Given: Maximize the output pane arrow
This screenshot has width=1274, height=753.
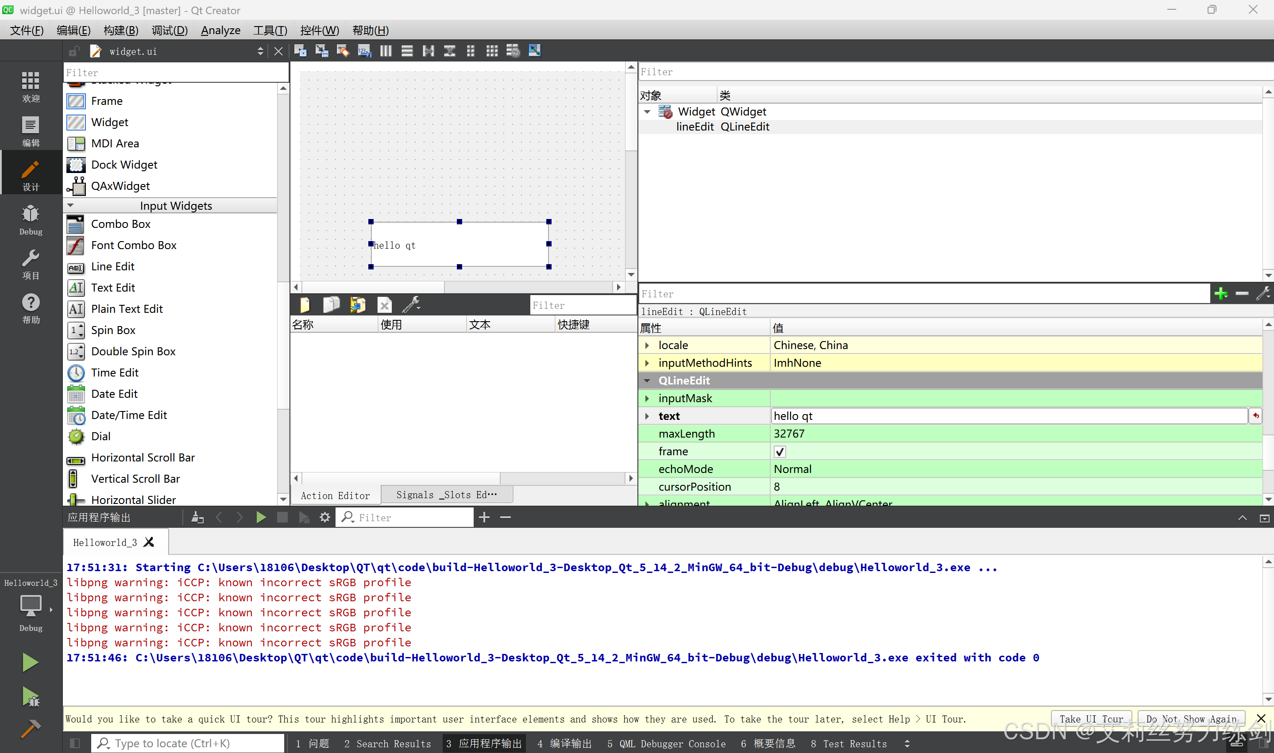Looking at the screenshot, I should pyautogui.click(x=1242, y=518).
